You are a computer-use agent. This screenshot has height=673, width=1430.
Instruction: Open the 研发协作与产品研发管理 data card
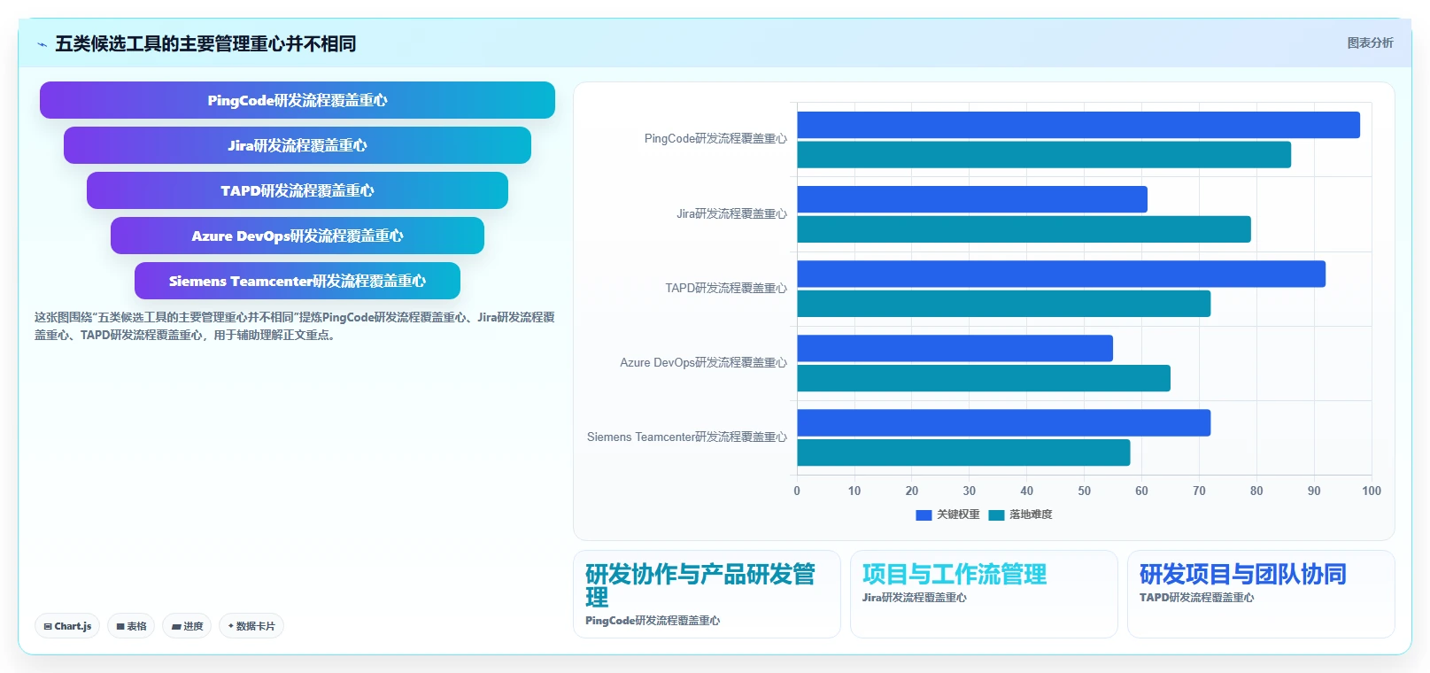click(x=707, y=594)
